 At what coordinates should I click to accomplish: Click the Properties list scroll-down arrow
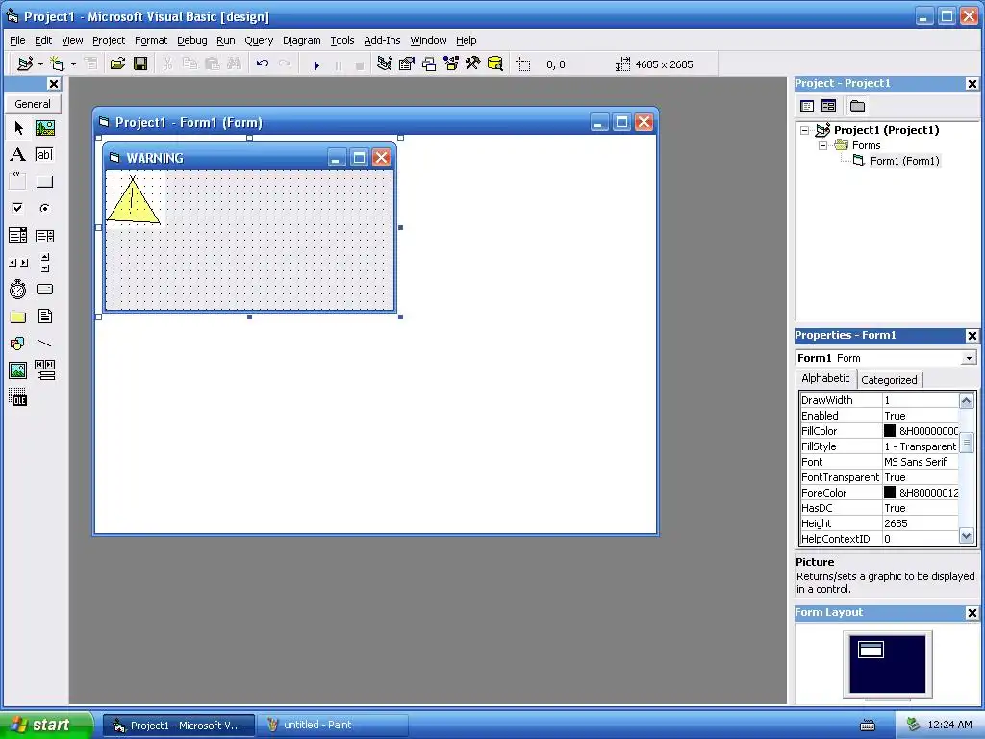click(x=966, y=536)
